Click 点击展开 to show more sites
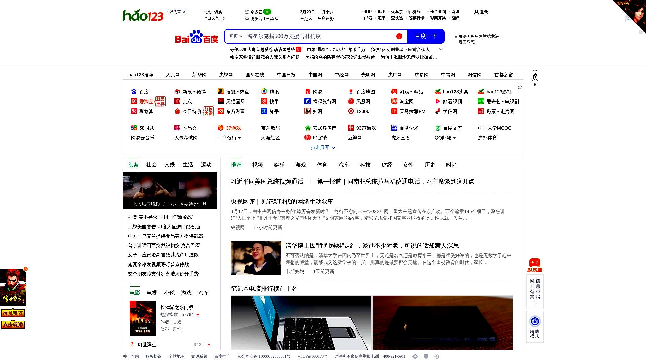This screenshot has height=363, width=646. pyautogui.click(x=323, y=147)
